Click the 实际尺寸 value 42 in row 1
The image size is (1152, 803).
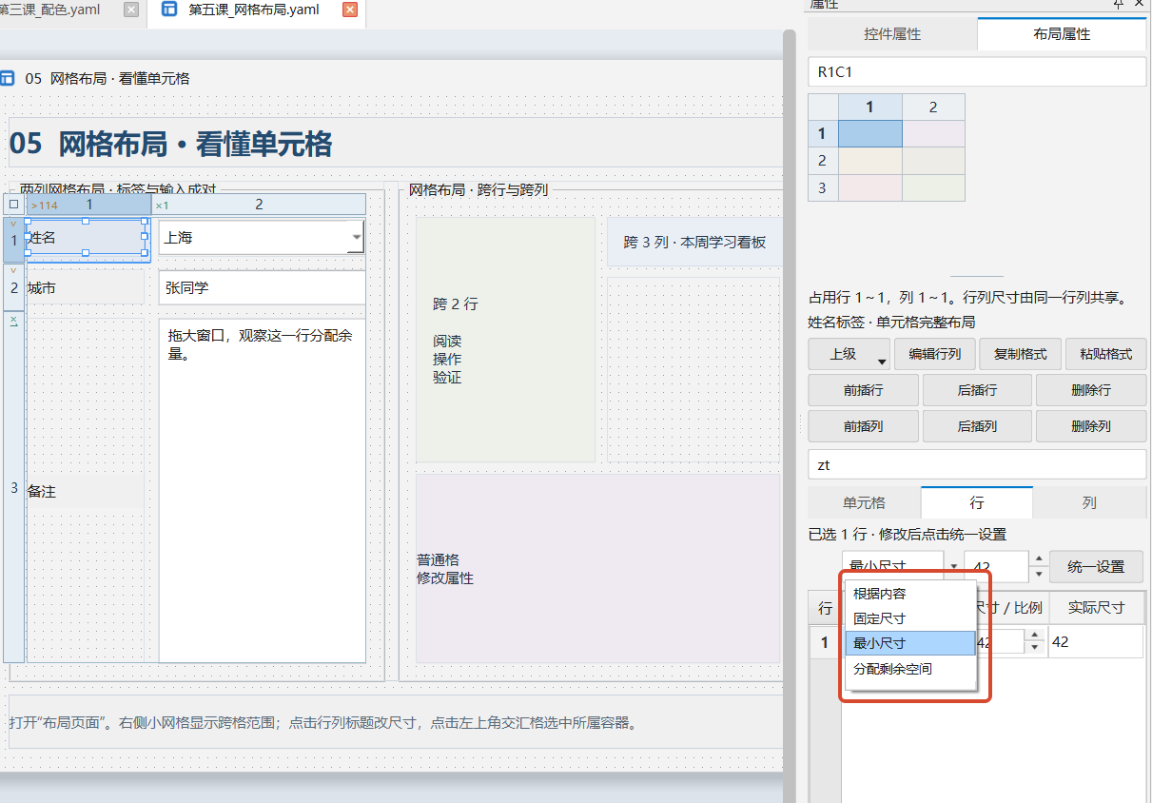tap(1096, 642)
